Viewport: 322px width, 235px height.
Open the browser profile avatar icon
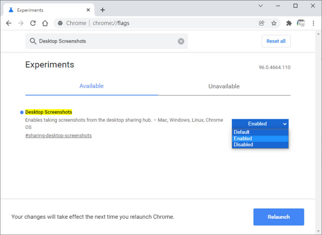301,23
